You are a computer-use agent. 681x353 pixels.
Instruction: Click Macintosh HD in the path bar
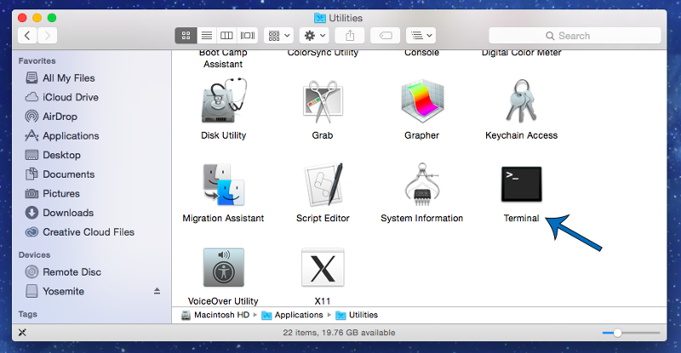pyautogui.click(x=216, y=316)
